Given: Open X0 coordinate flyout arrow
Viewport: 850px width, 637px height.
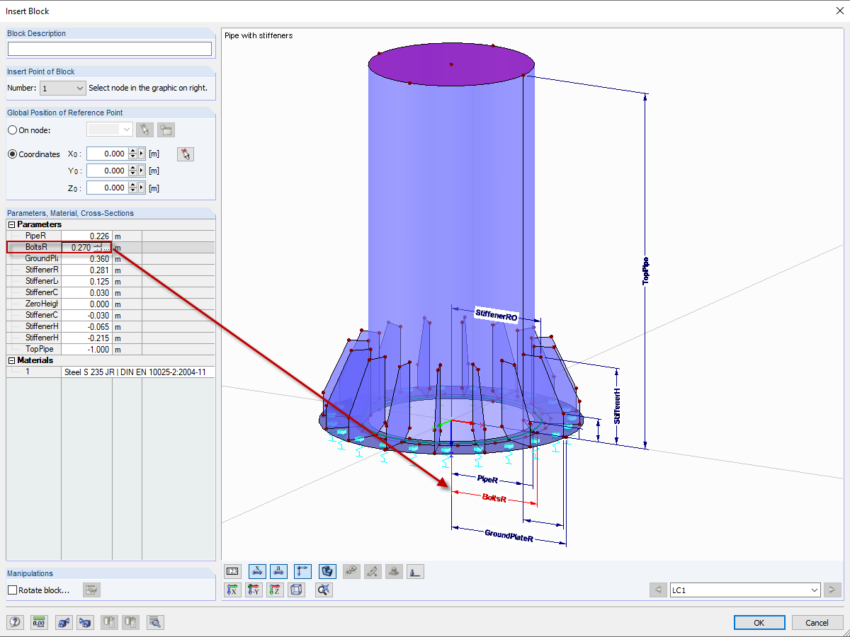Looking at the screenshot, I should pyautogui.click(x=141, y=154).
